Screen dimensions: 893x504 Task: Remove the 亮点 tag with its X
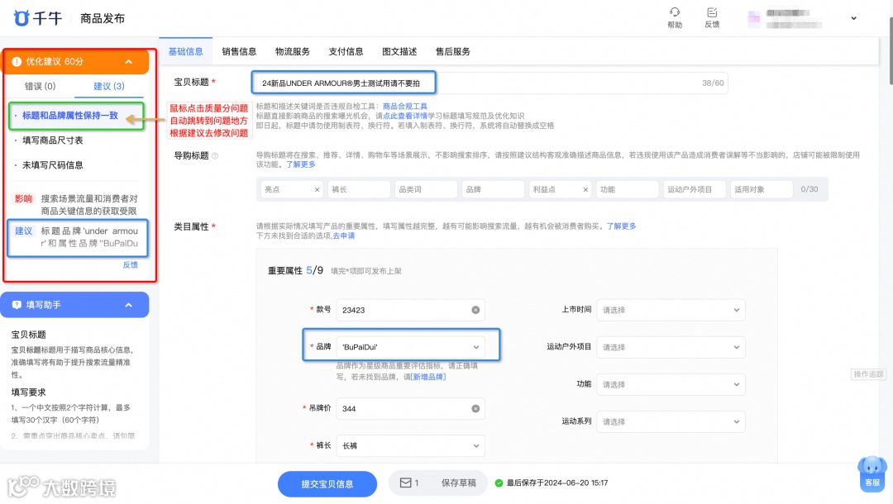pyautogui.click(x=317, y=189)
